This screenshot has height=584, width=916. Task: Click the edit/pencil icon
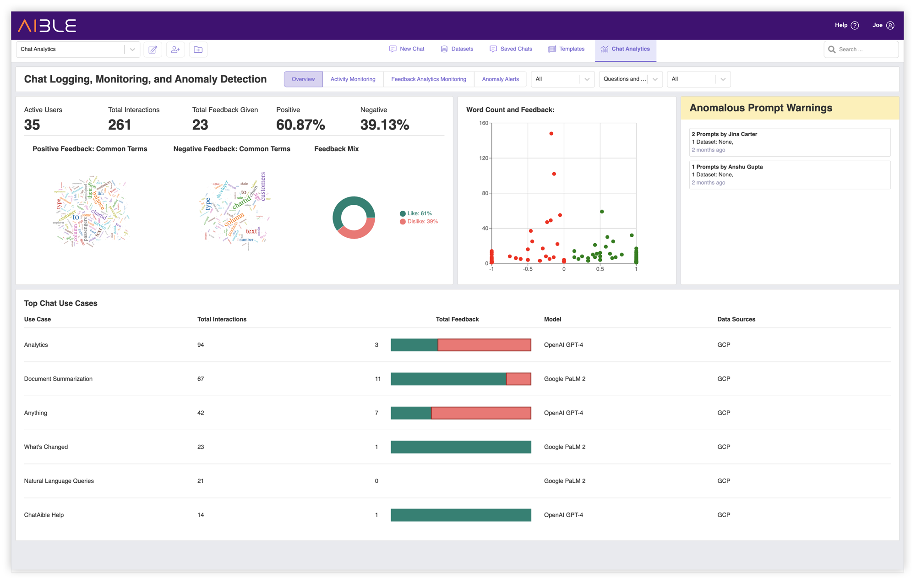tap(152, 49)
